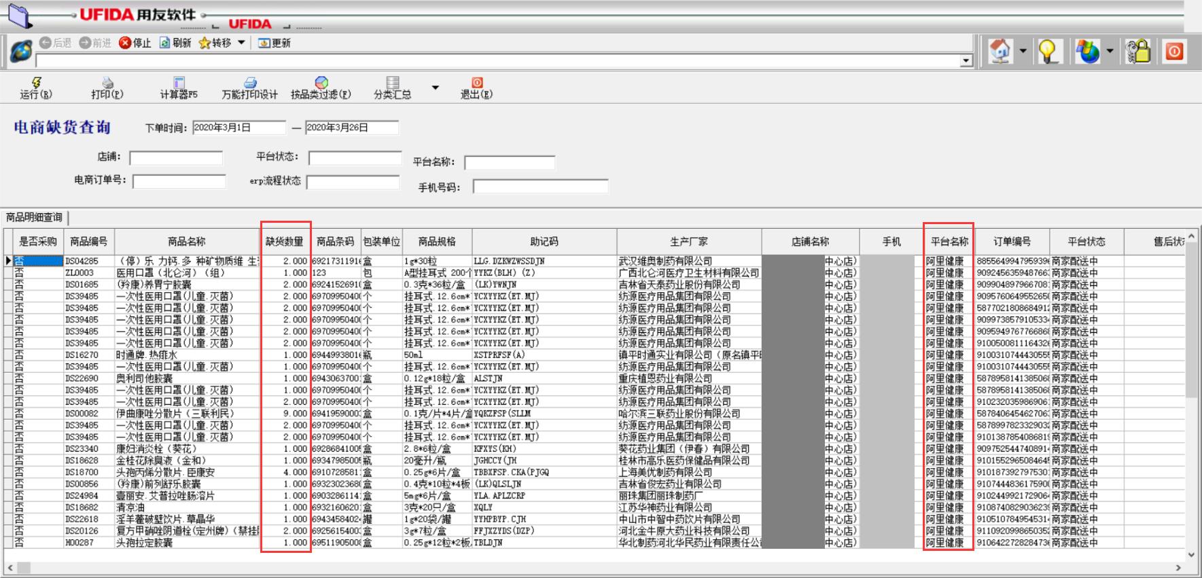The image size is (1202, 578).
Task: Open 万能打印设计 print designer
Action: (x=249, y=88)
